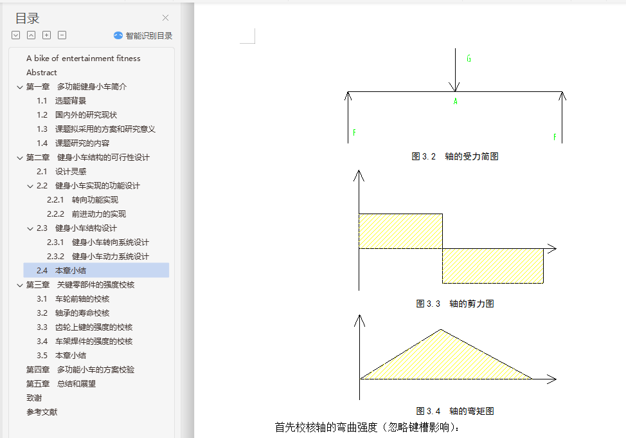Navigate to 致谢 section
The width and height of the screenshot is (626, 438).
click(34, 398)
